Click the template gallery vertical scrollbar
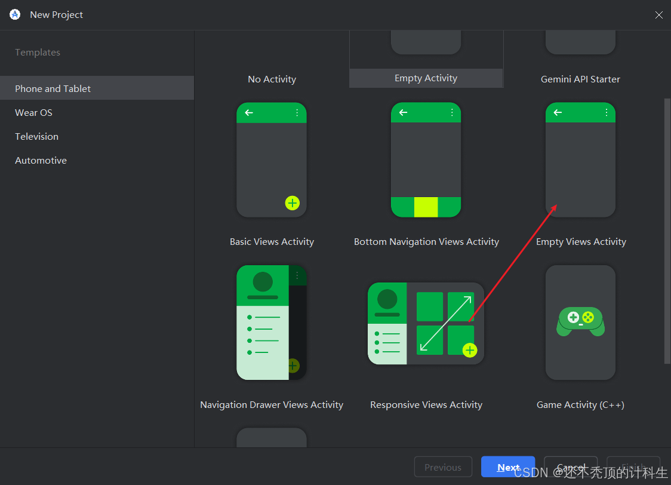671x485 pixels. coord(667,231)
